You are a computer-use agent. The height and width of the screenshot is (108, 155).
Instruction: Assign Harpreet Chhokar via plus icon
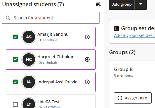tap(87, 59)
